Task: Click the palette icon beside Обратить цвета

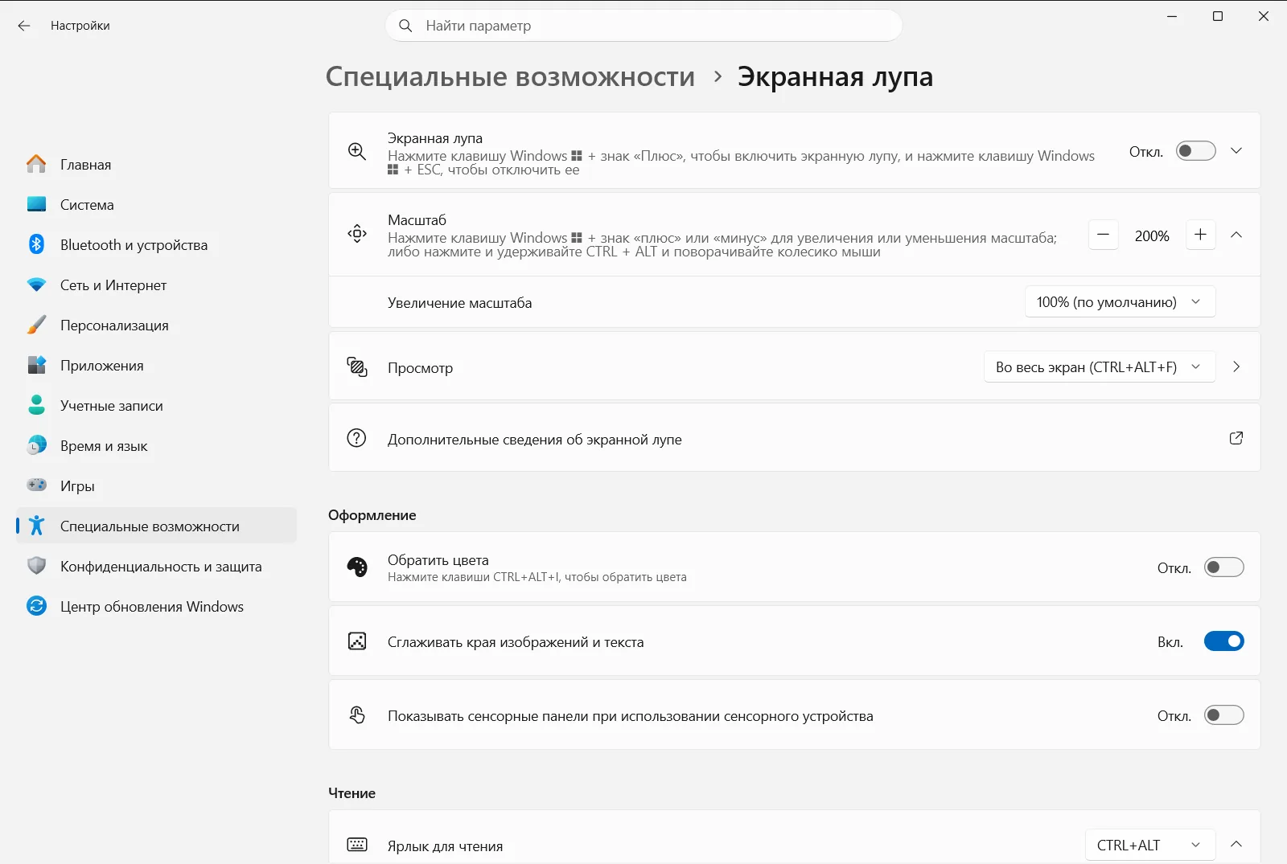Action: (x=357, y=567)
